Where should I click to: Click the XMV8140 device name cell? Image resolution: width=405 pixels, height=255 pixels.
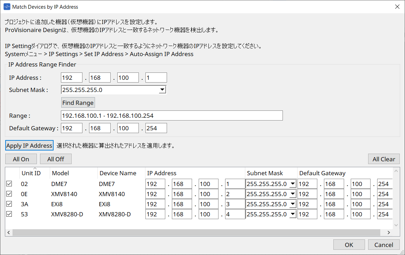coord(112,194)
